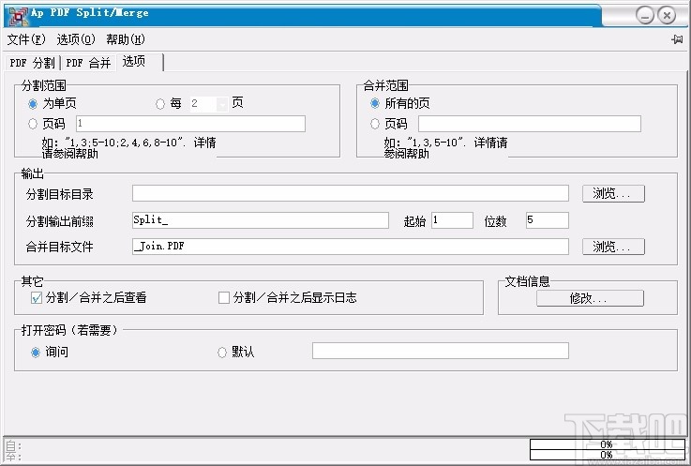Switch to the PDF 分割 tab
Screen dimensions: 691x466
[x=32, y=63]
